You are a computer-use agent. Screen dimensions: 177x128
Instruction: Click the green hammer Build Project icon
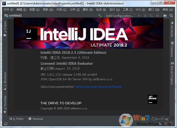click(x=100, y=15)
